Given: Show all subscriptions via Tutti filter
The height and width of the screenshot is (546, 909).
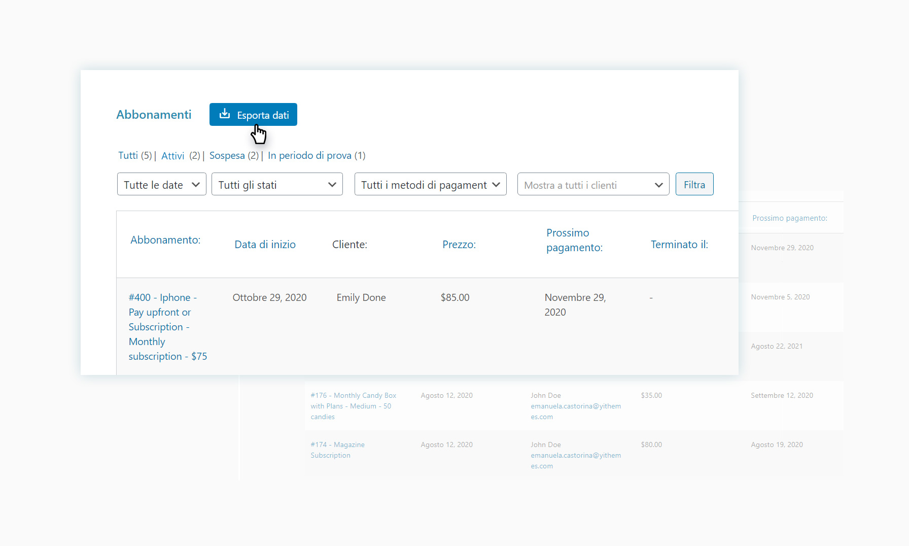Looking at the screenshot, I should click(128, 156).
